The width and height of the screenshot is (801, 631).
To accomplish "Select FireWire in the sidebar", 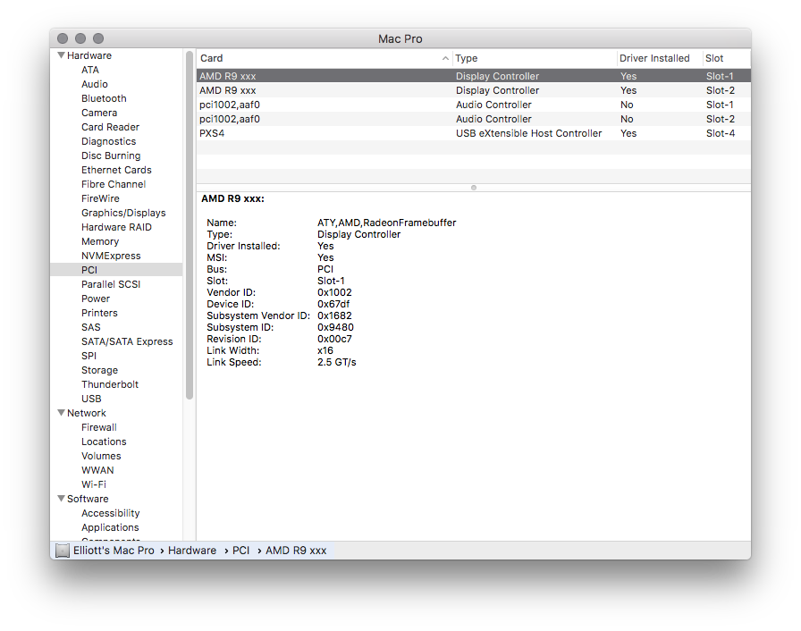I will pyautogui.click(x=100, y=198).
